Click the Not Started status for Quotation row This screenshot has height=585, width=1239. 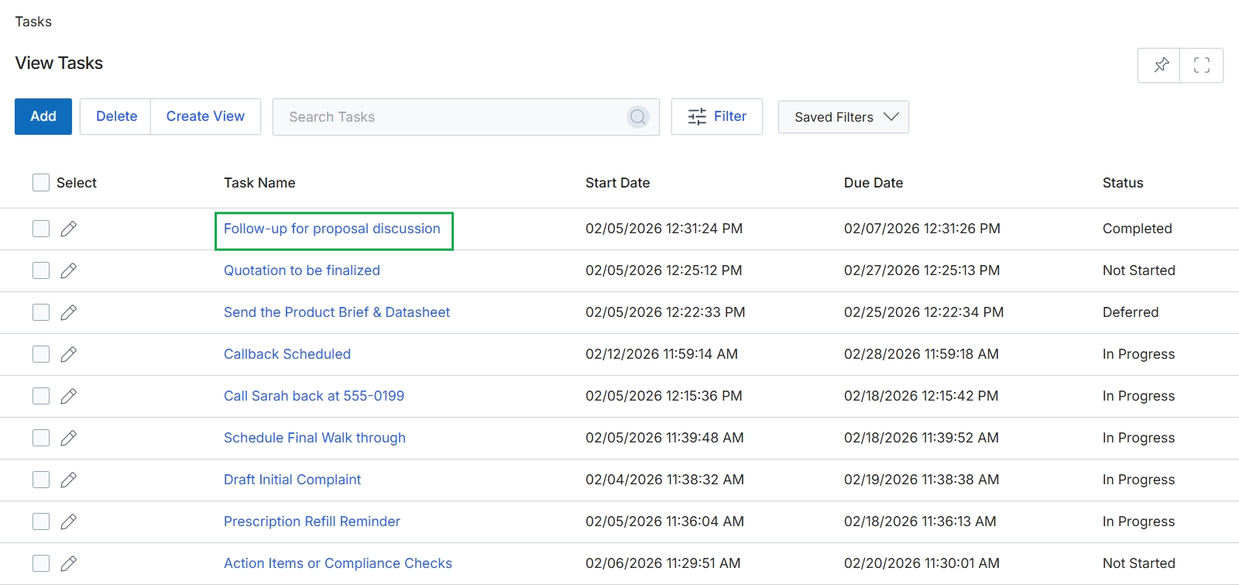pos(1138,270)
